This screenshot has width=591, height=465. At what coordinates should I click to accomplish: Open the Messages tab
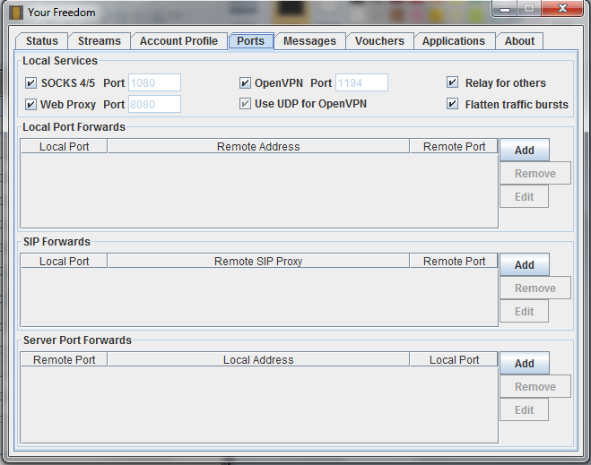point(309,40)
